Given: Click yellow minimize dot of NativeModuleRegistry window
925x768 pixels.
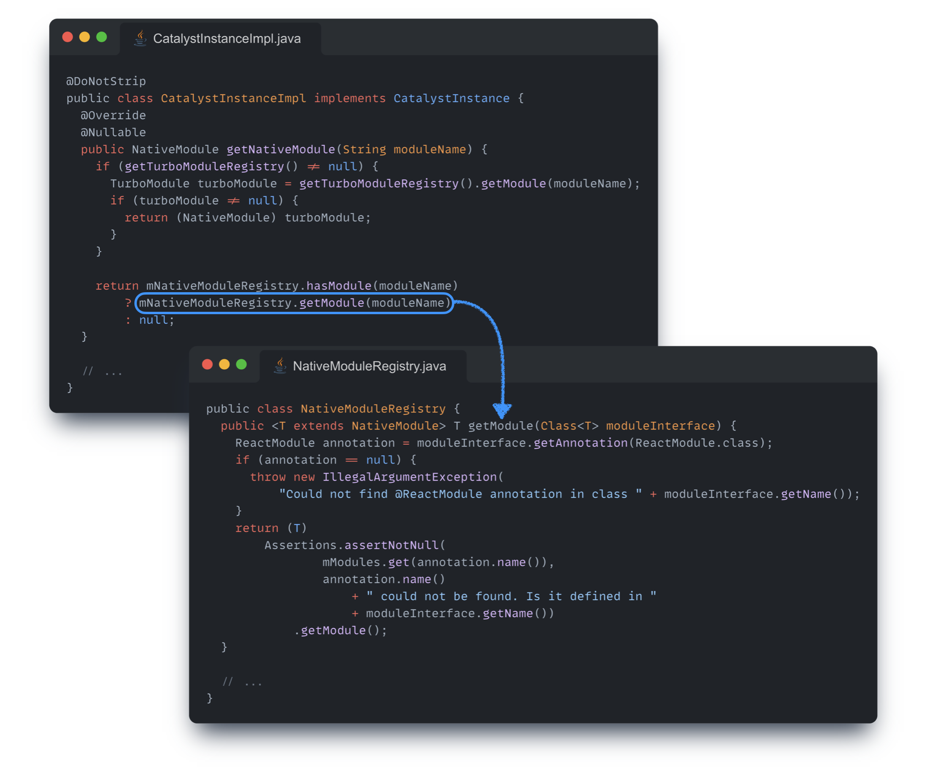Looking at the screenshot, I should (x=224, y=364).
